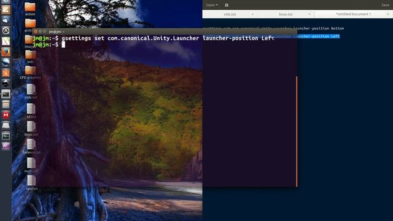
Task: Click the new document icon in gedit
Action: coord(227,5)
